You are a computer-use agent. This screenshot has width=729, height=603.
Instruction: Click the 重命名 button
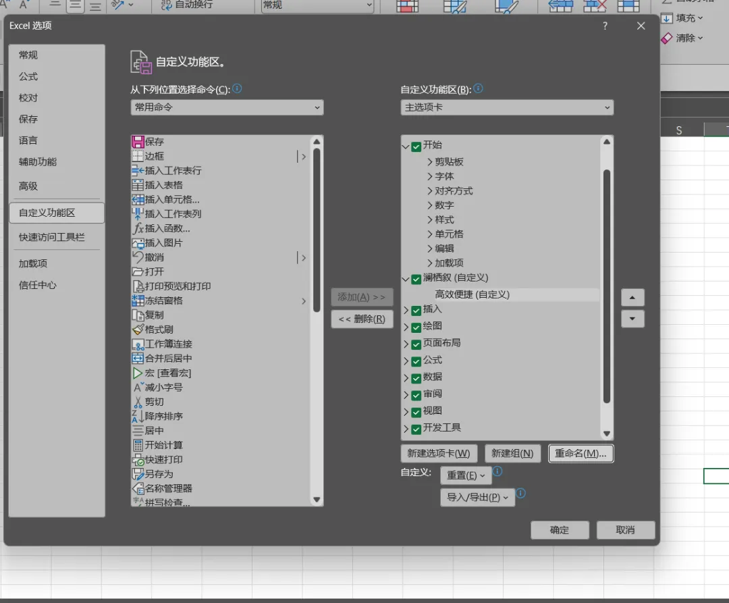580,453
